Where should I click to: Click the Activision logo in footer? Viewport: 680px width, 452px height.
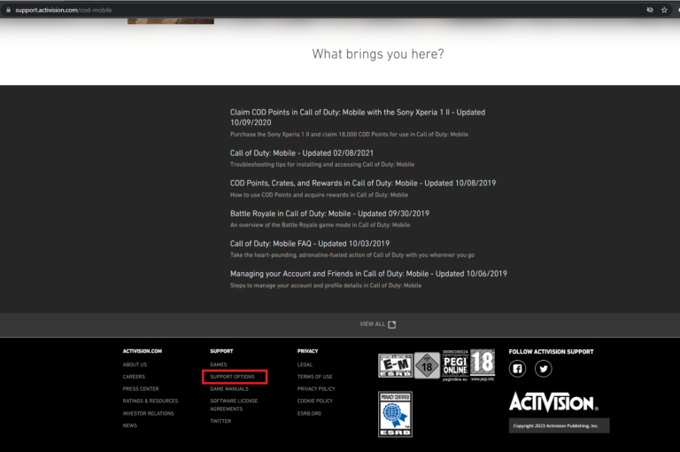[553, 402]
